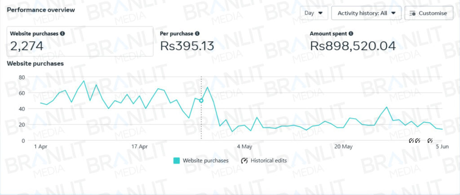Click the Website purchases chart heading
This screenshot has width=460, height=195.
pos(35,64)
